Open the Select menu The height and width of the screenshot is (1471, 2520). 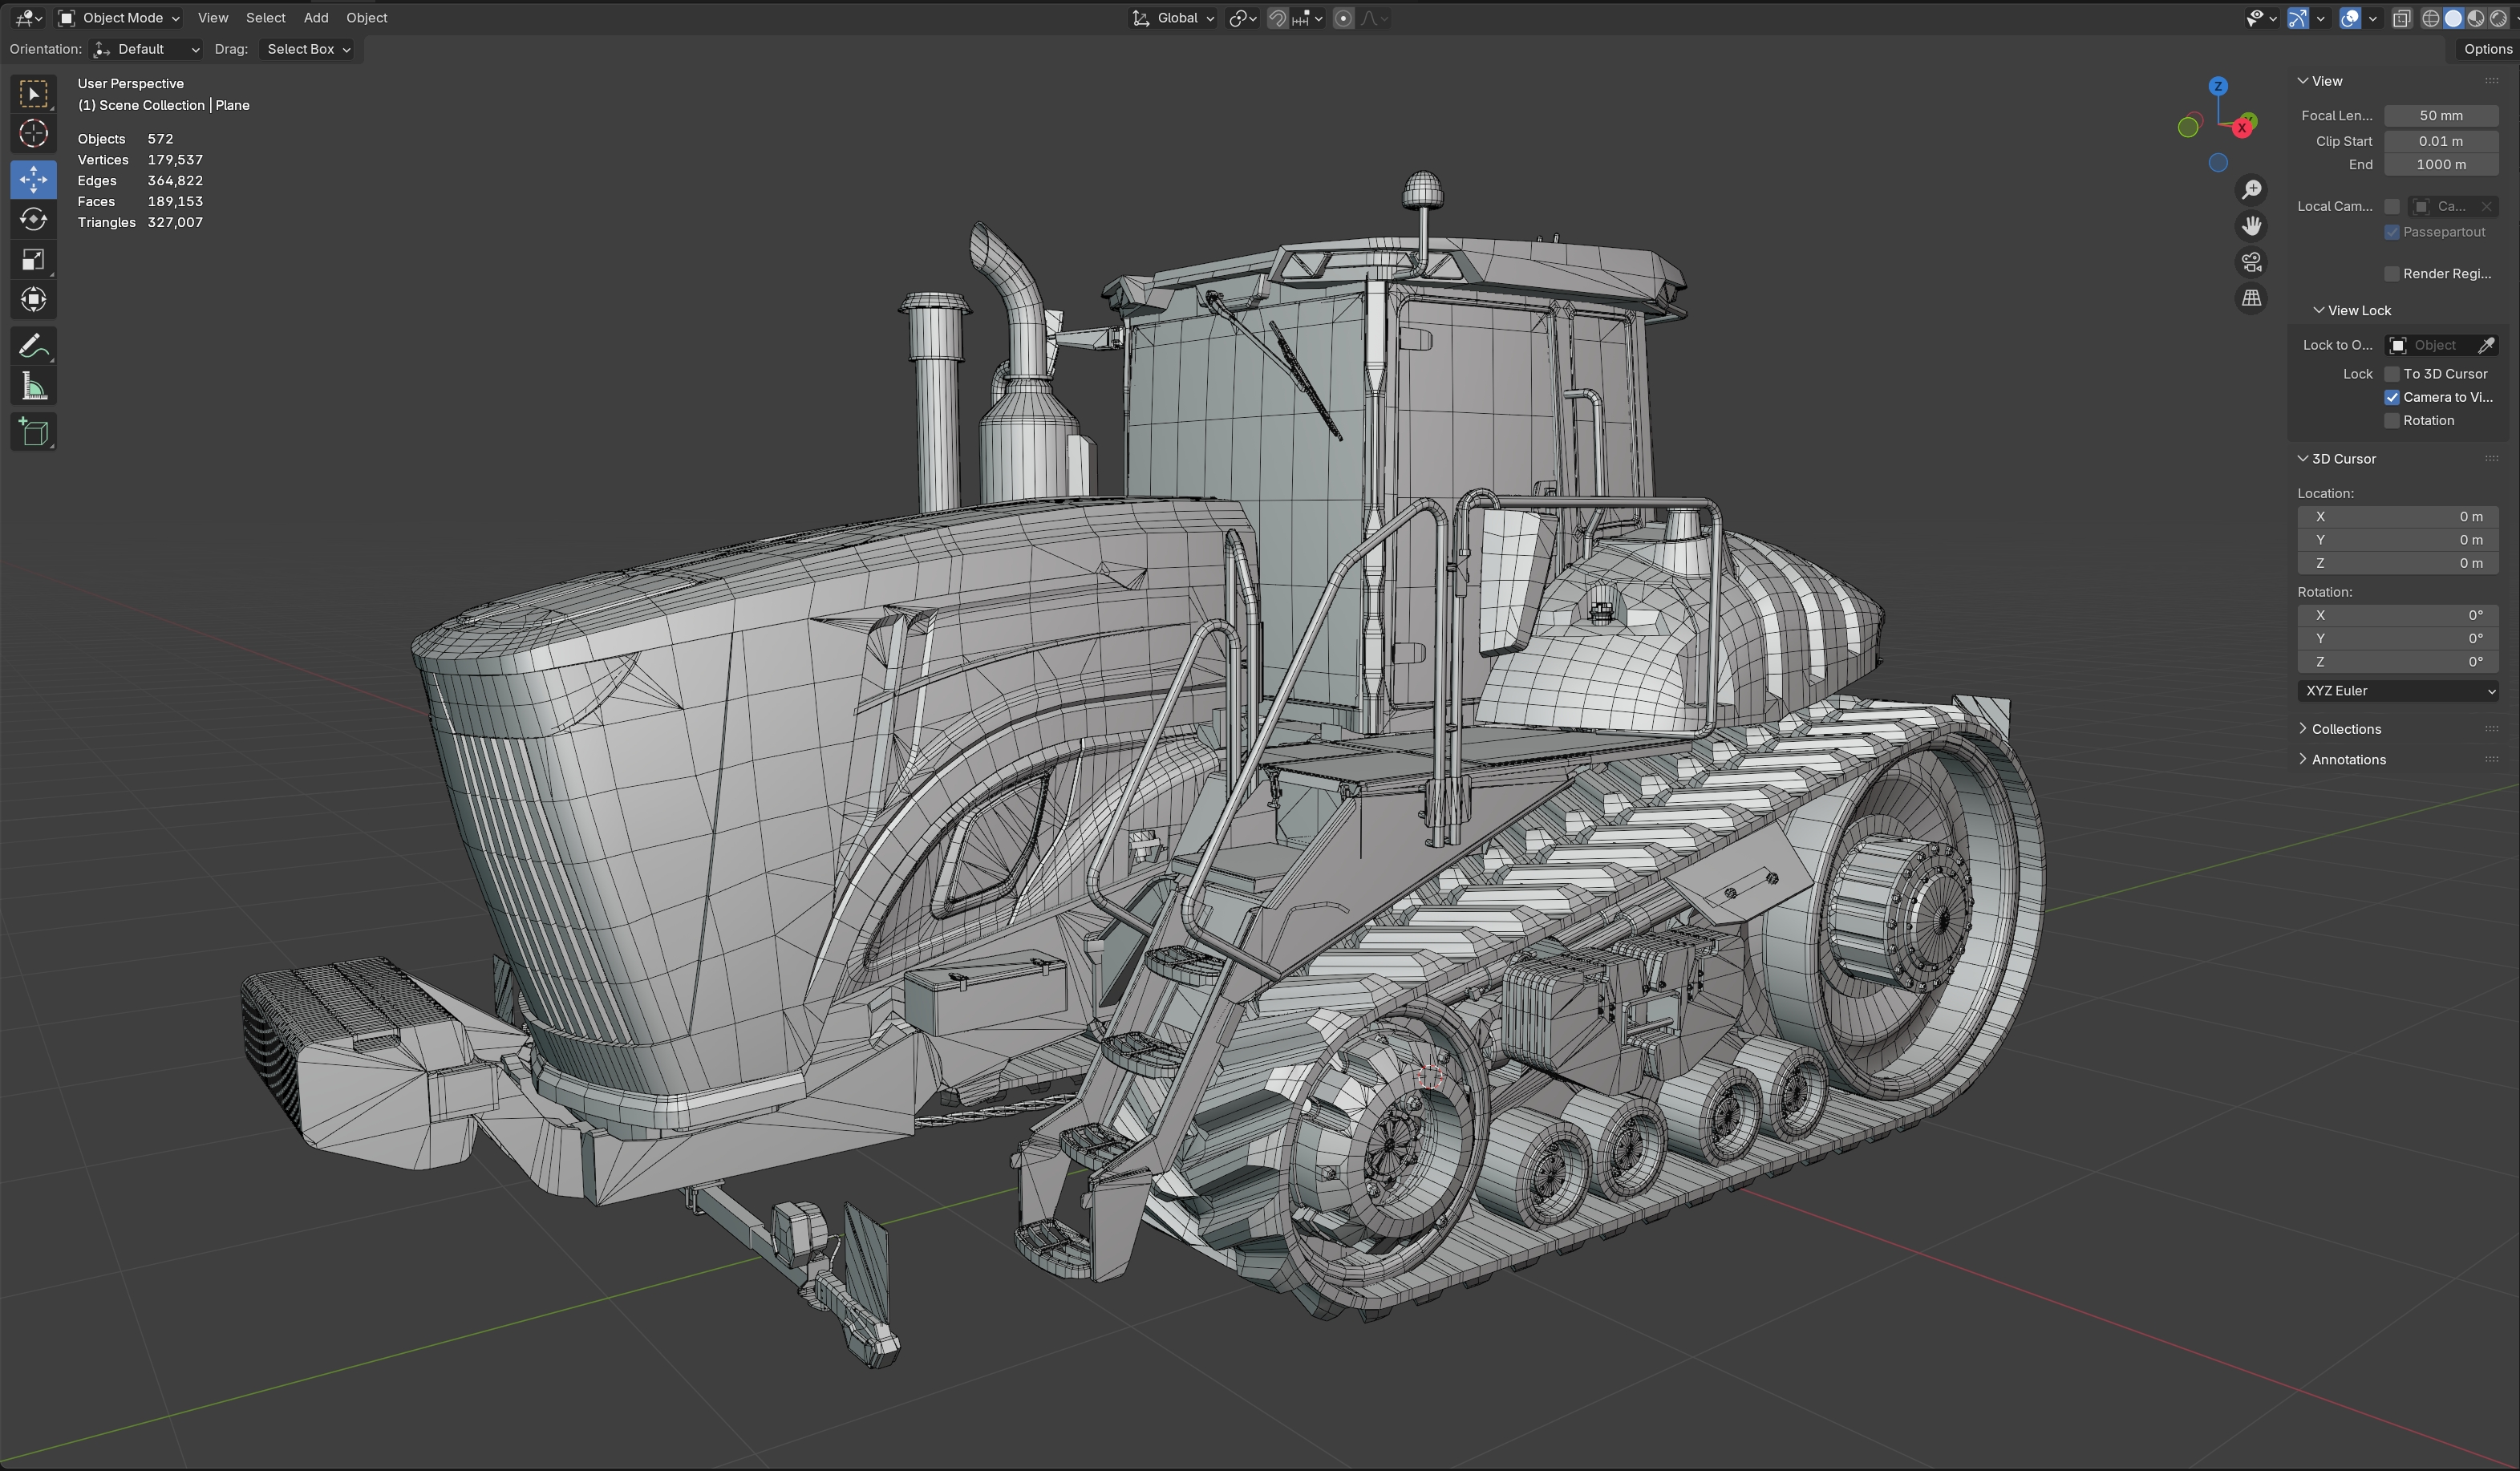click(265, 18)
